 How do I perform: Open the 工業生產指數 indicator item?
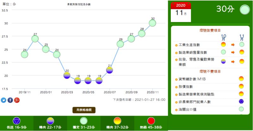[189, 45]
